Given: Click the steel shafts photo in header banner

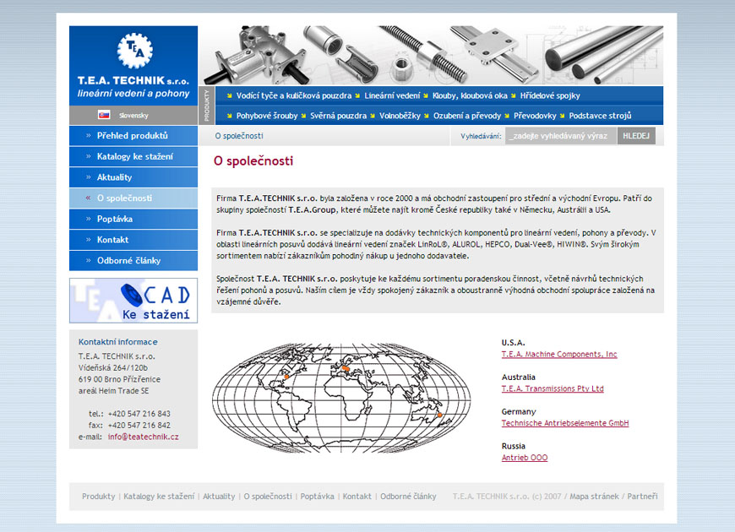Looking at the screenshot, I should (x=603, y=55).
